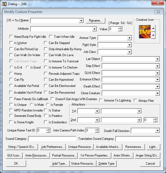Toggle Is Stone Knight
Screen dimensions: 166x173
11,122
